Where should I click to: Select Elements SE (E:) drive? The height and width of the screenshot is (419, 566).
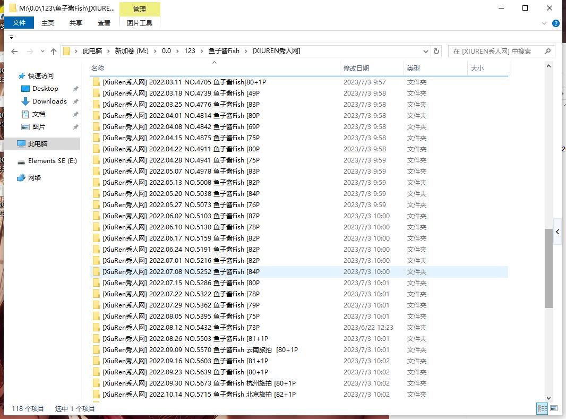coord(53,161)
